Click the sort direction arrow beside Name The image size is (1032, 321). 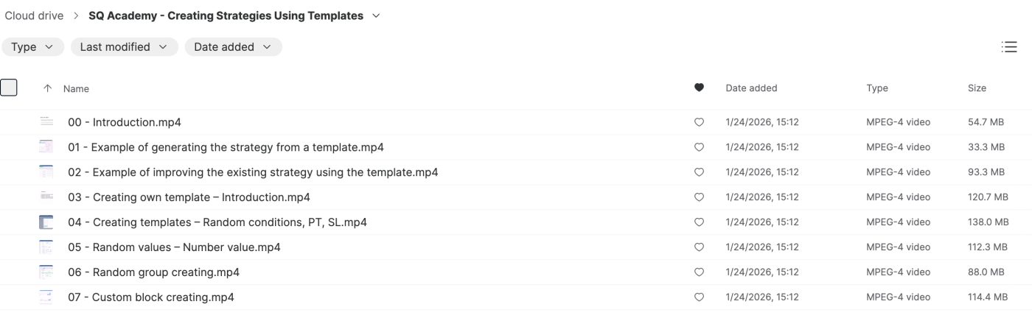pyautogui.click(x=48, y=88)
